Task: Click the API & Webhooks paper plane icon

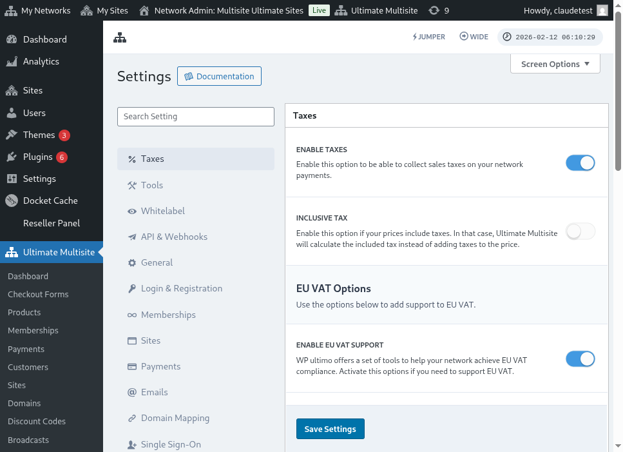Action: point(132,237)
